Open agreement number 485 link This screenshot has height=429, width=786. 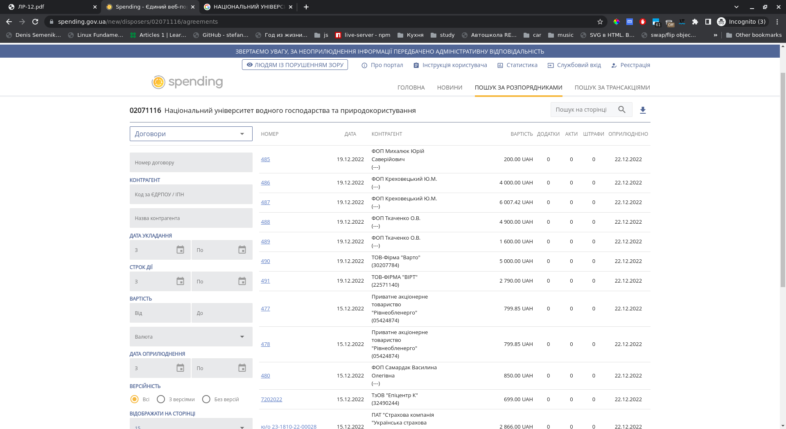pyautogui.click(x=265, y=159)
